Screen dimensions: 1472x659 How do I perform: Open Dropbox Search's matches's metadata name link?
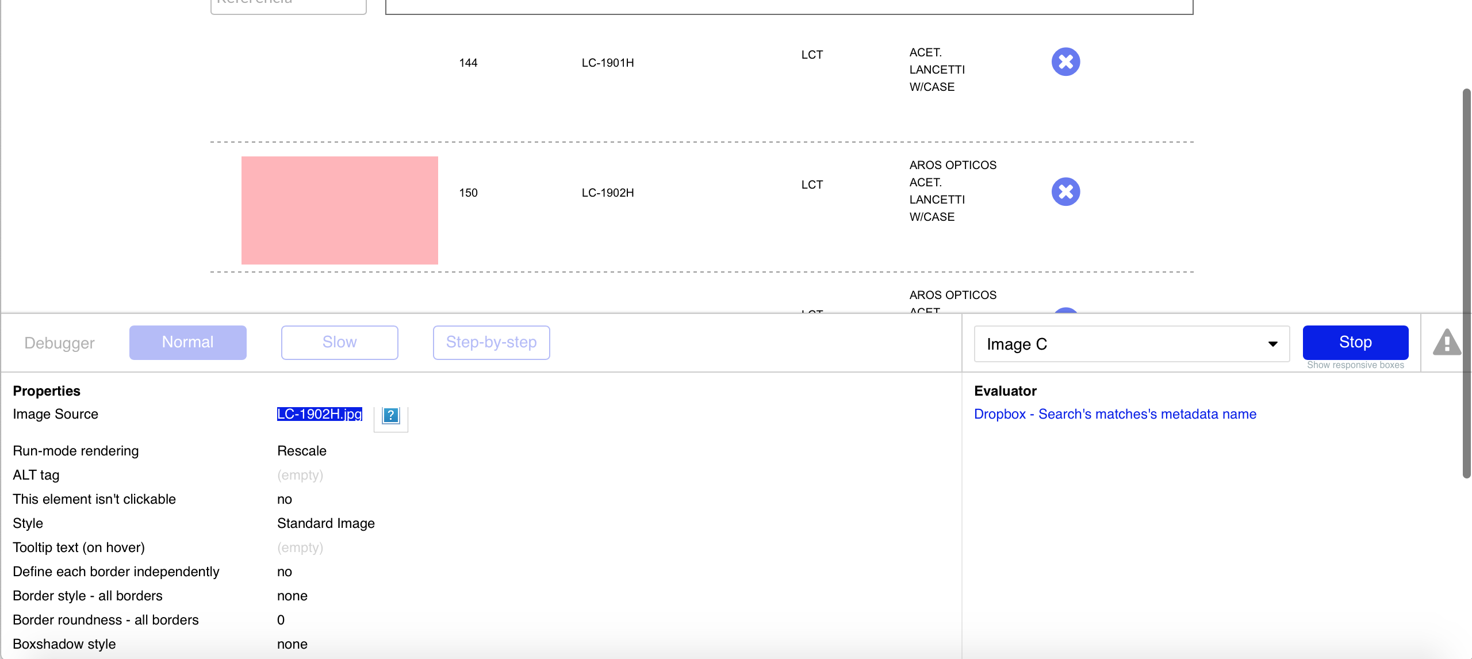(1115, 414)
